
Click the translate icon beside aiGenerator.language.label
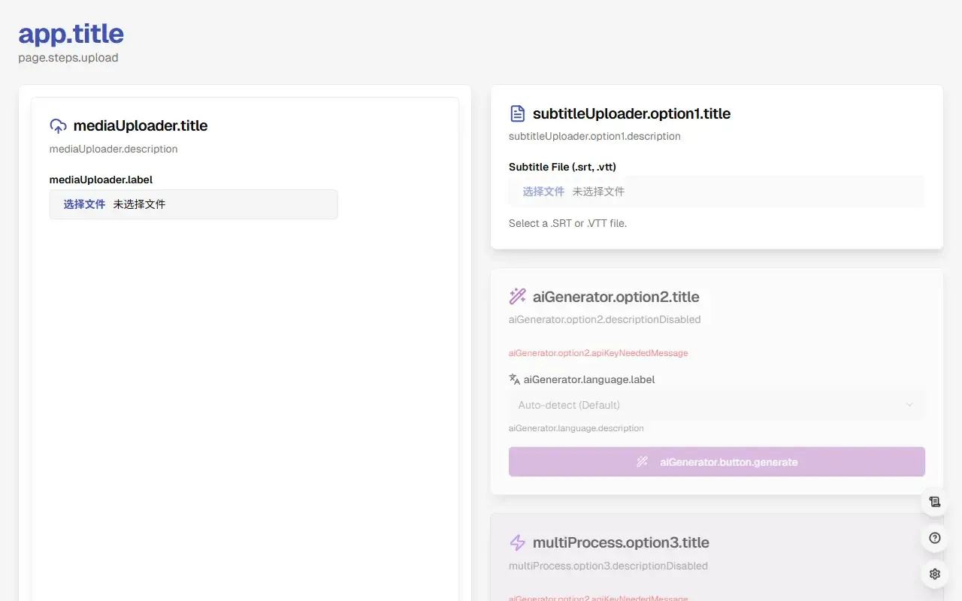(514, 379)
